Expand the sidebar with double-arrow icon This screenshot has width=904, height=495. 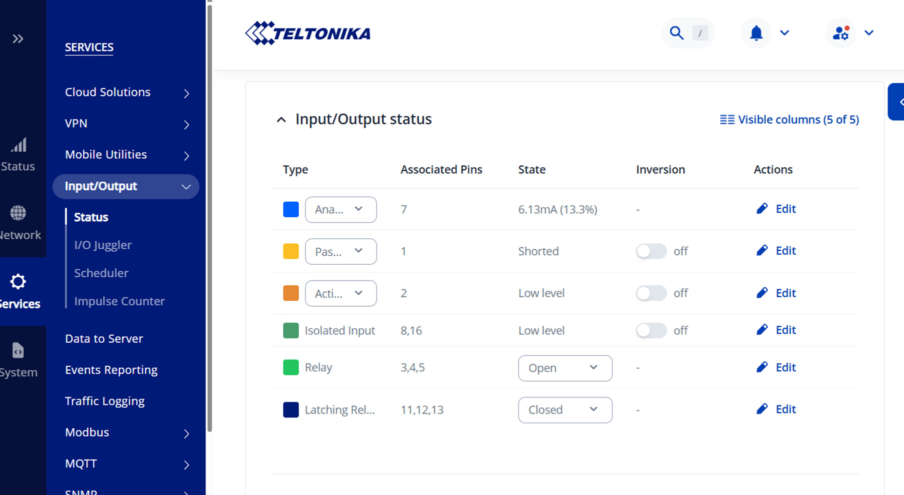[18, 39]
